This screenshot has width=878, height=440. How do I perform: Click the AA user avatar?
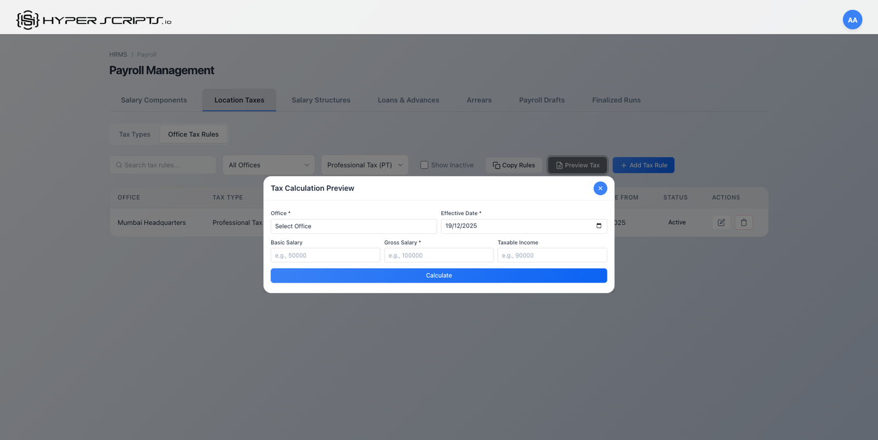point(852,20)
